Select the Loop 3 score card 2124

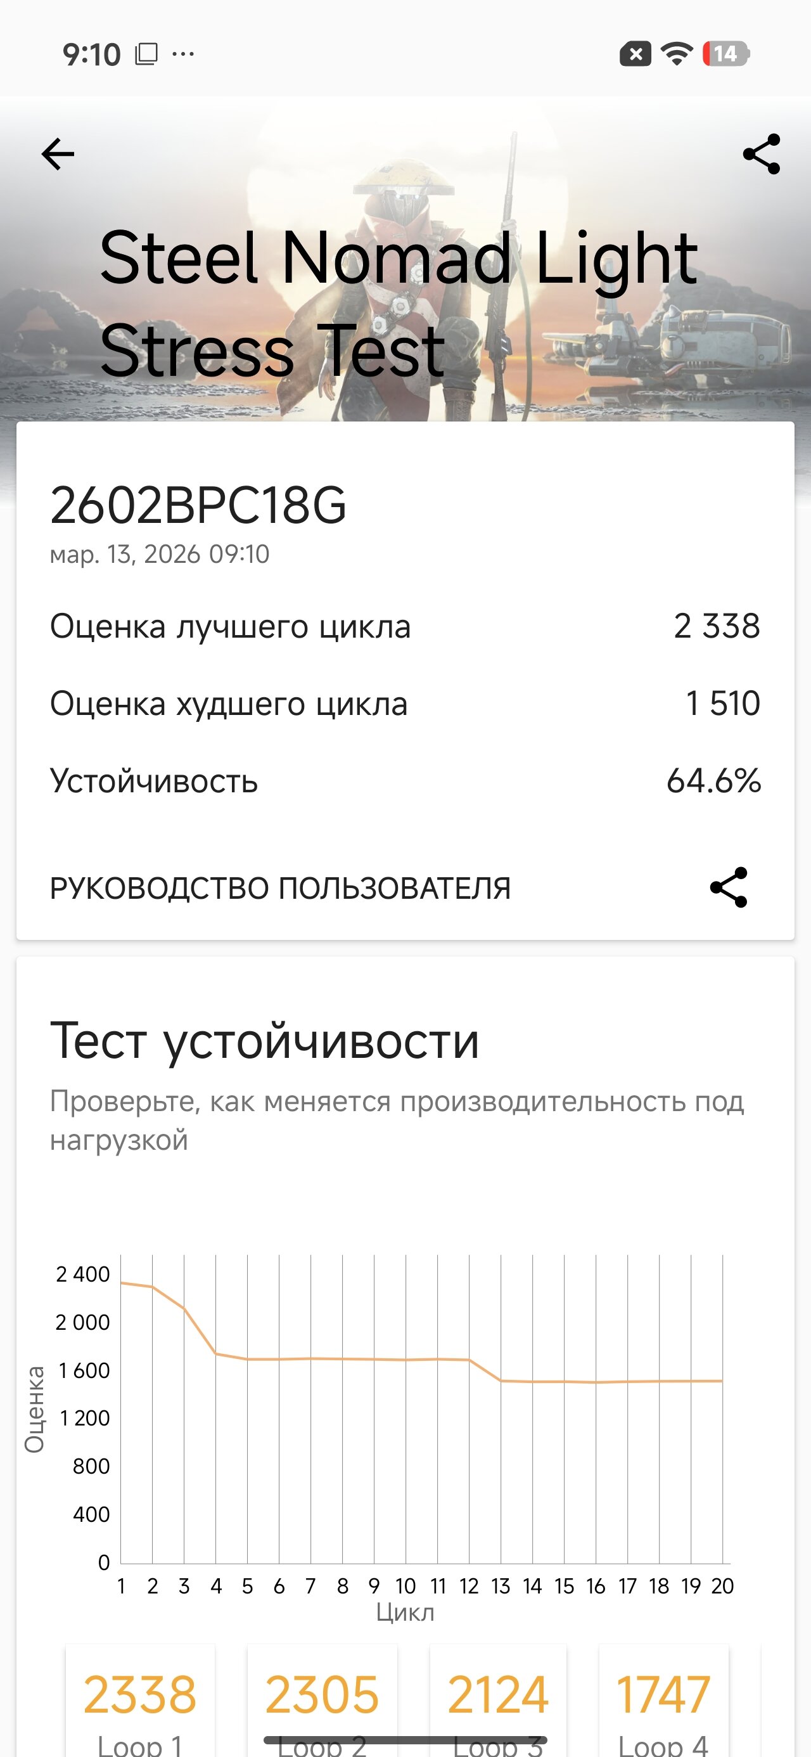click(498, 1698)
